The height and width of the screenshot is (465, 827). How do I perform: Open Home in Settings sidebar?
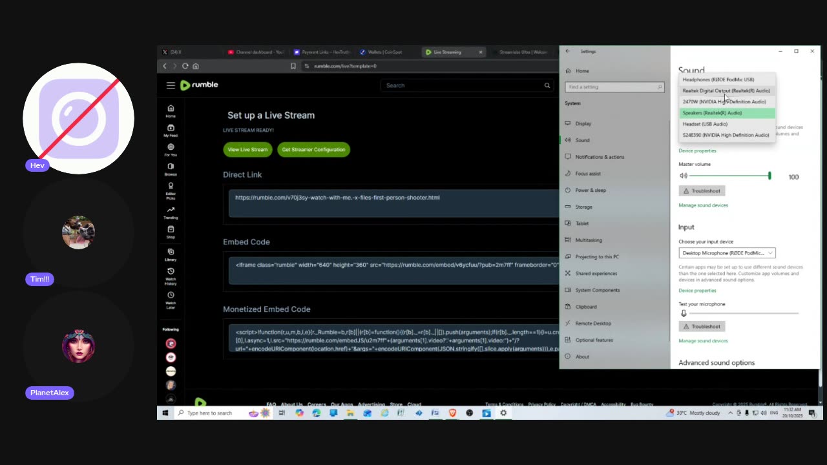[x=614, y=71]
